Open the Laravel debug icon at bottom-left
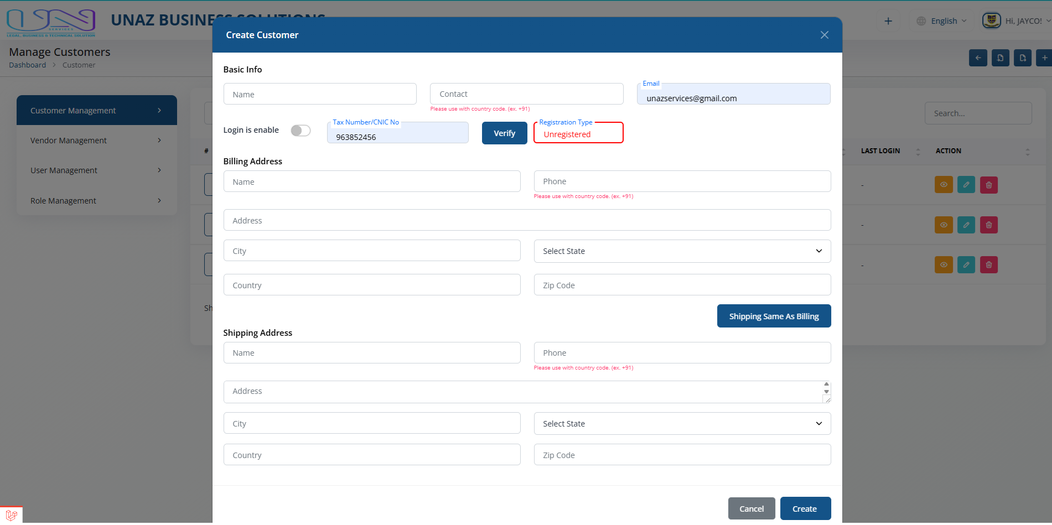 (11, 515)
